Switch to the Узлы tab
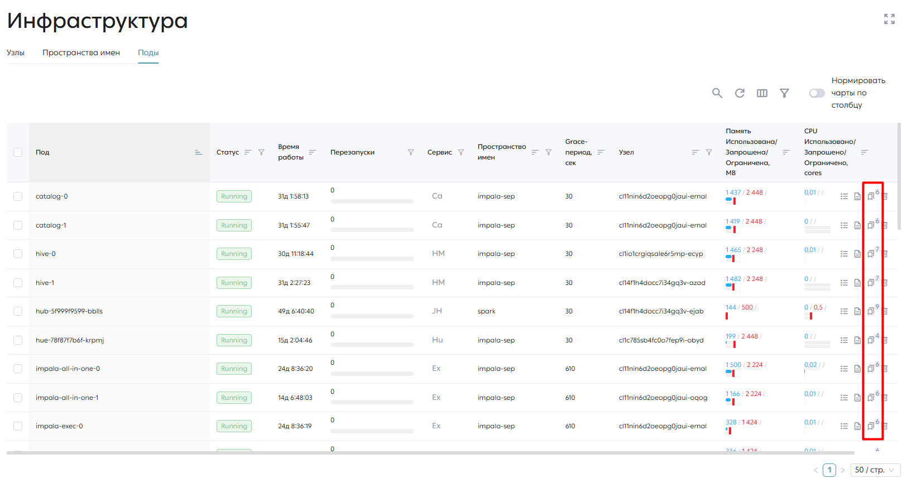907x483 pixels. coord(16,52)
